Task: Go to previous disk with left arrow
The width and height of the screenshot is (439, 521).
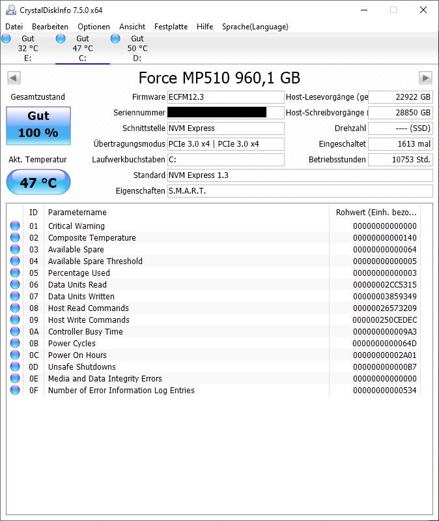Action: [x=14, y=78]
